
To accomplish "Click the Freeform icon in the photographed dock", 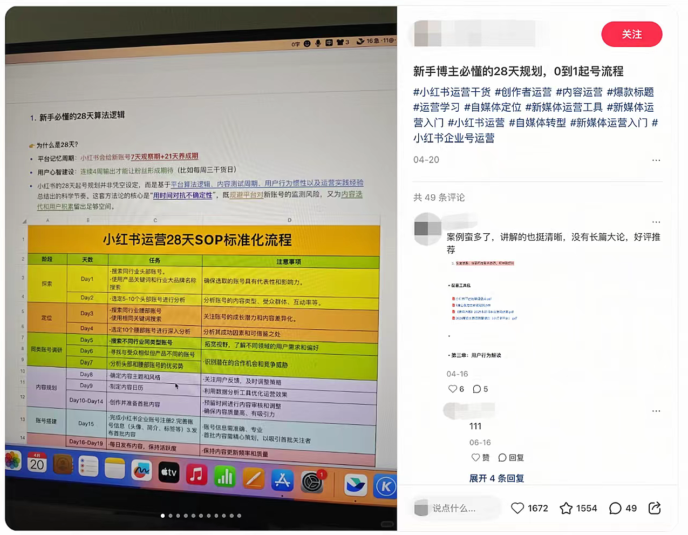I will click(x=141, y=470).
